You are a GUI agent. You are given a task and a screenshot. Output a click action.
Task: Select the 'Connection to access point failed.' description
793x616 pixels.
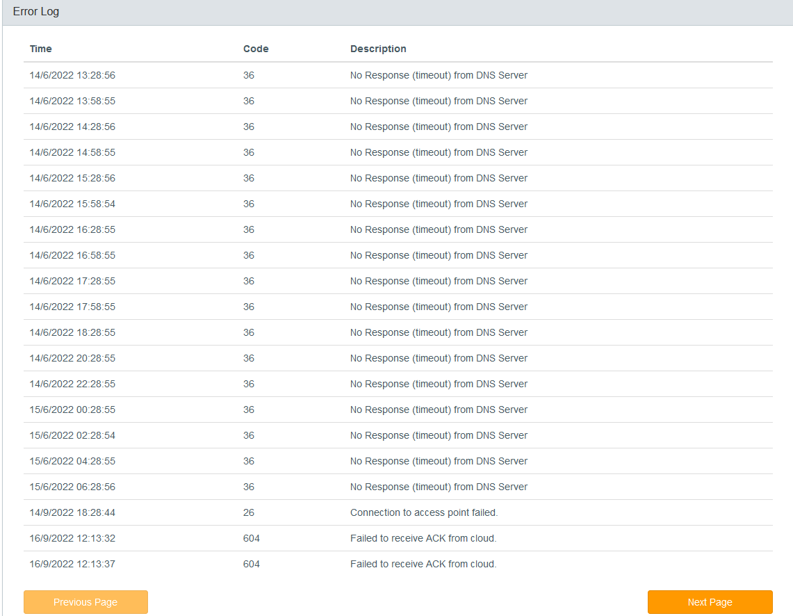pos(424,512)
